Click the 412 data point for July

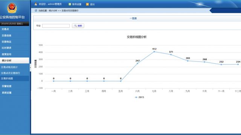click(x=154, y=52)
